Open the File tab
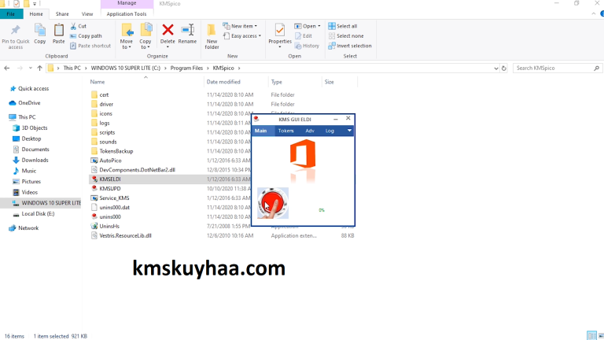Screen dimensions: 604x340 11,14
